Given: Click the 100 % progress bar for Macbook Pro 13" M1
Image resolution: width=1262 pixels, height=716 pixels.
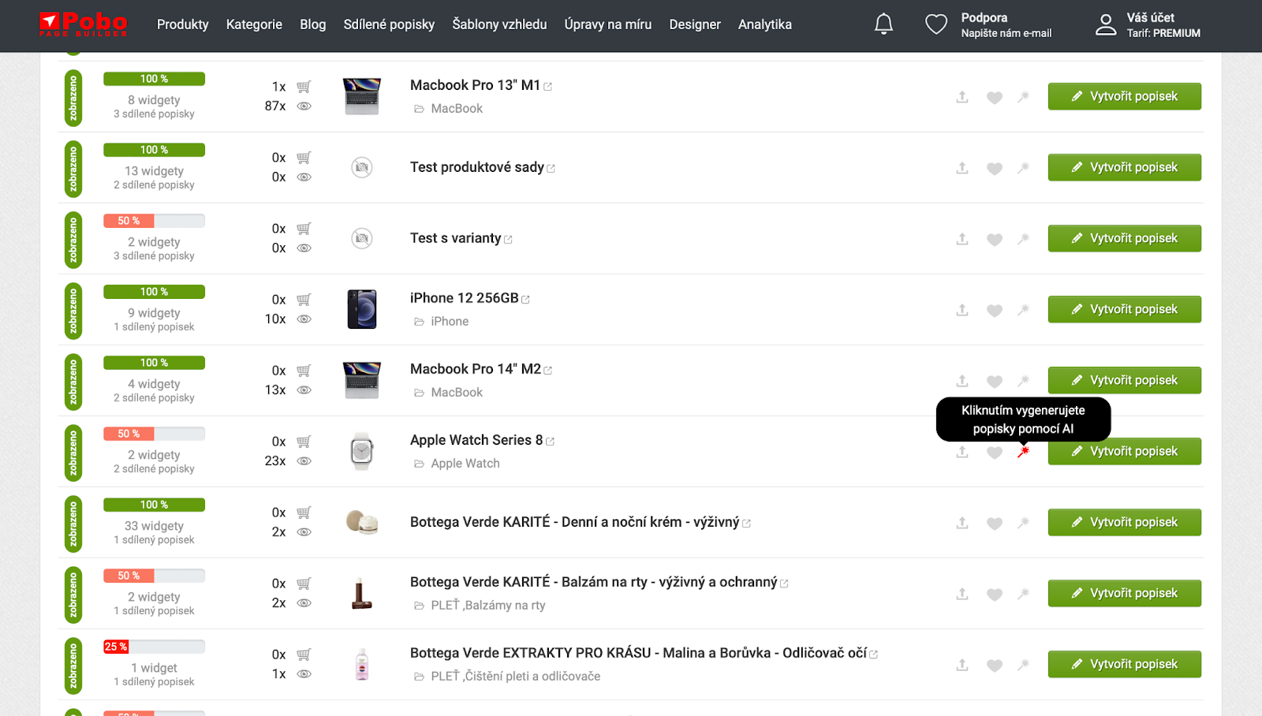Looking at the screenshot, I should [x=155, y=79].
